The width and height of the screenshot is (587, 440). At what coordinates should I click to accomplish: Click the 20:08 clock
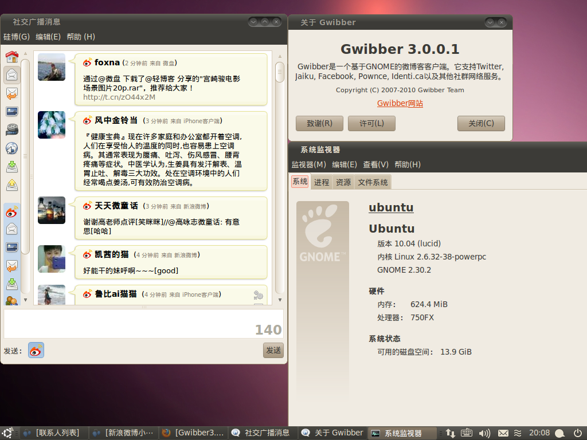coord(539,433)
